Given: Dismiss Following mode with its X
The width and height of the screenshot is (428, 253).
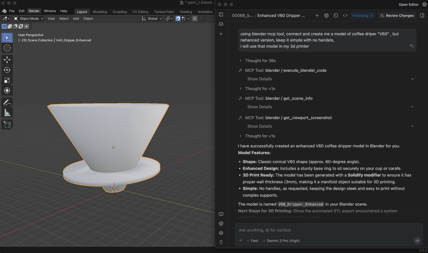Looking at the screenshot, I should (x=371, y=15).
